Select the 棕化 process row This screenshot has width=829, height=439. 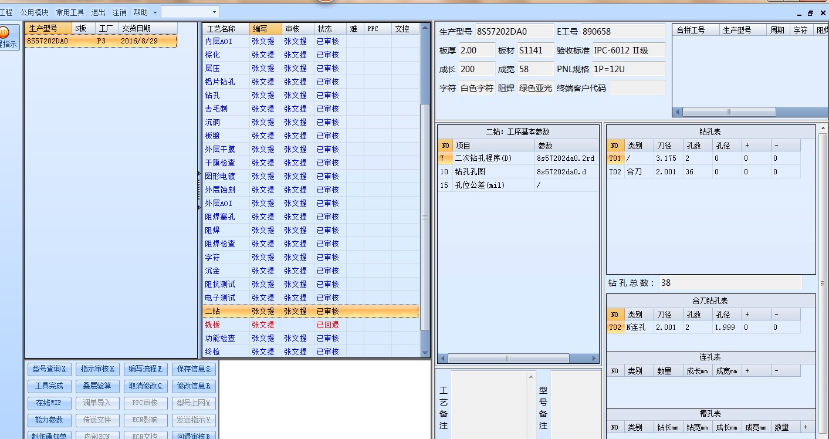312,55
